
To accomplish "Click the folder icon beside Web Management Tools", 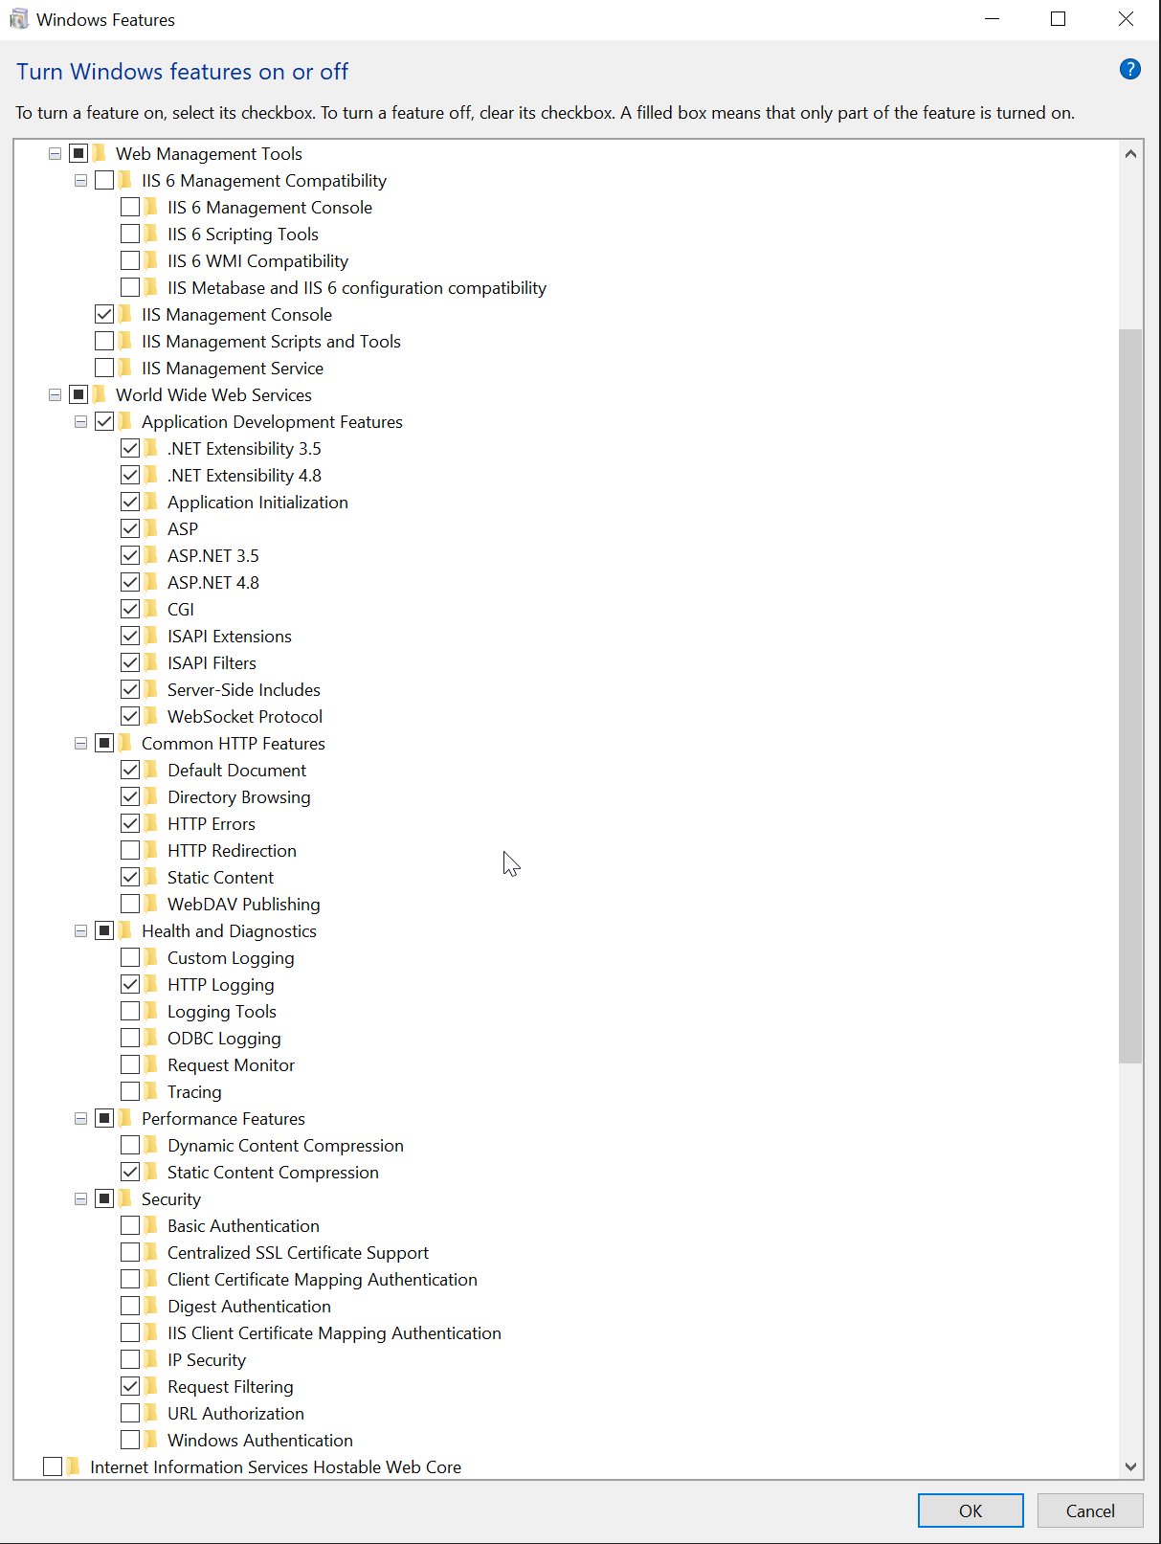I will (x=100, y=153).
